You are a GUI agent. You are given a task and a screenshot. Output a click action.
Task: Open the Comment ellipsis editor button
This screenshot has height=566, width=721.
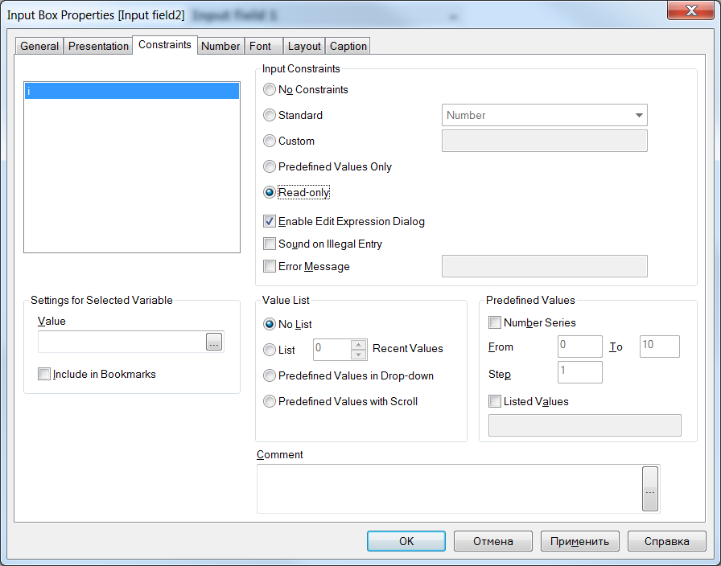click(x=650, y=489)
